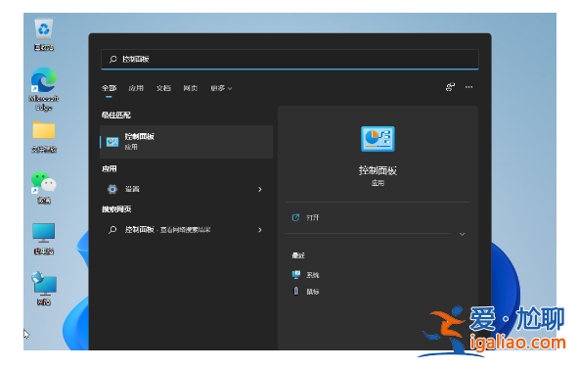Open the Network desktop icon
578x369 pixels.
click(x=43, y=288)
